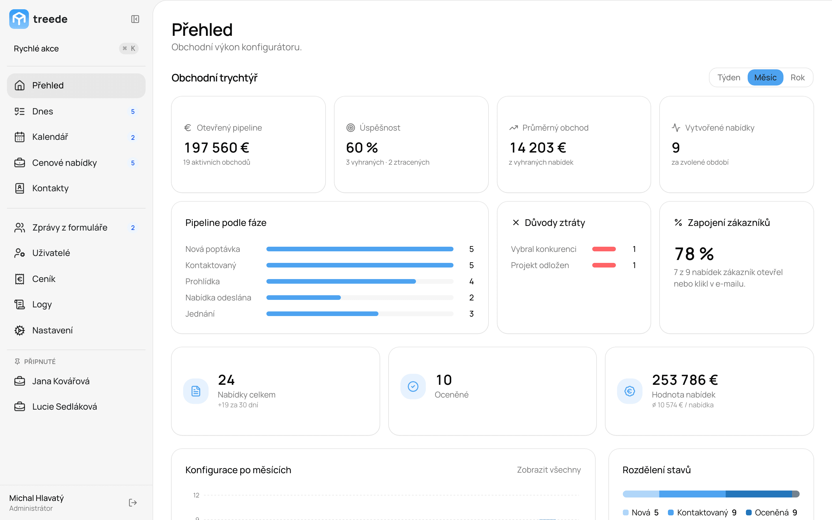Click "3 vyhraných · 2 ztracených" text
Viewport: 832px width, 520px height.
(387, 162)
